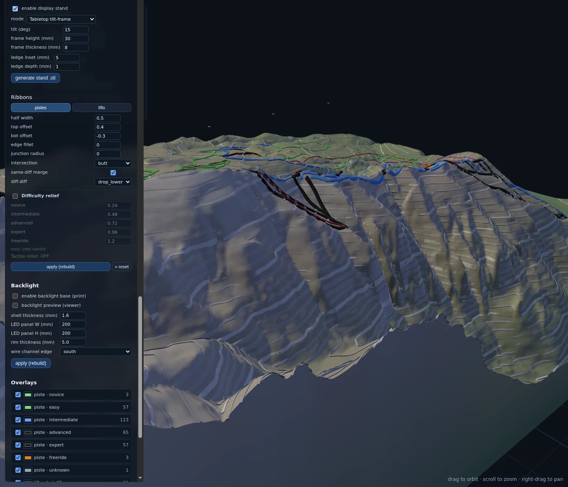This screenshot has width=568, height=487.
Task: Open piste easy color swatch
Action: tap(28, 407)
